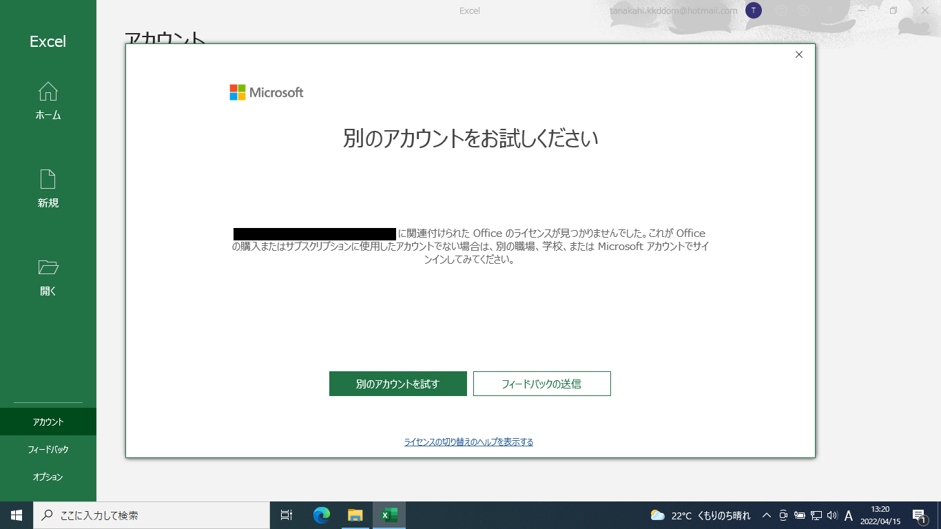
Task: Click the Microsoft logo in the dialog
Action: pyautogui.click(x=267, y=92)
